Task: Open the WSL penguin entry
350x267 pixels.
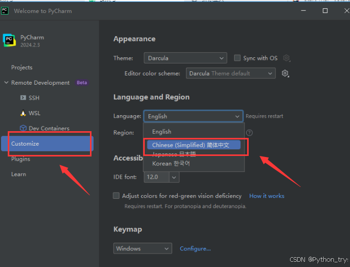Action: [31, 113]
